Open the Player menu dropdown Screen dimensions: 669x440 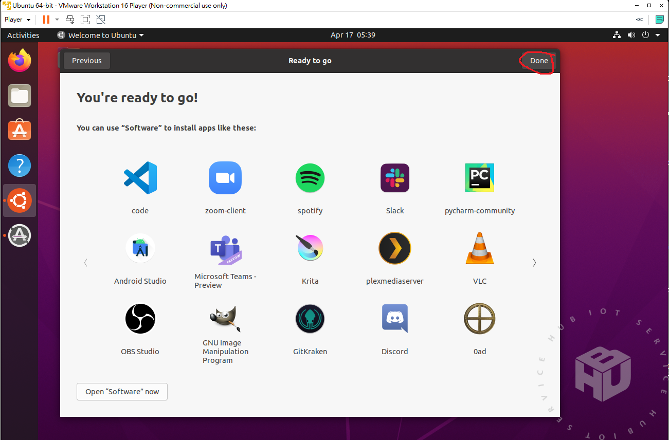pyautogui.click(x=17, y=20)
